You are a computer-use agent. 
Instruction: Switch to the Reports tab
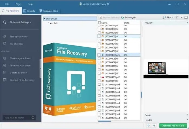(29, 11)
